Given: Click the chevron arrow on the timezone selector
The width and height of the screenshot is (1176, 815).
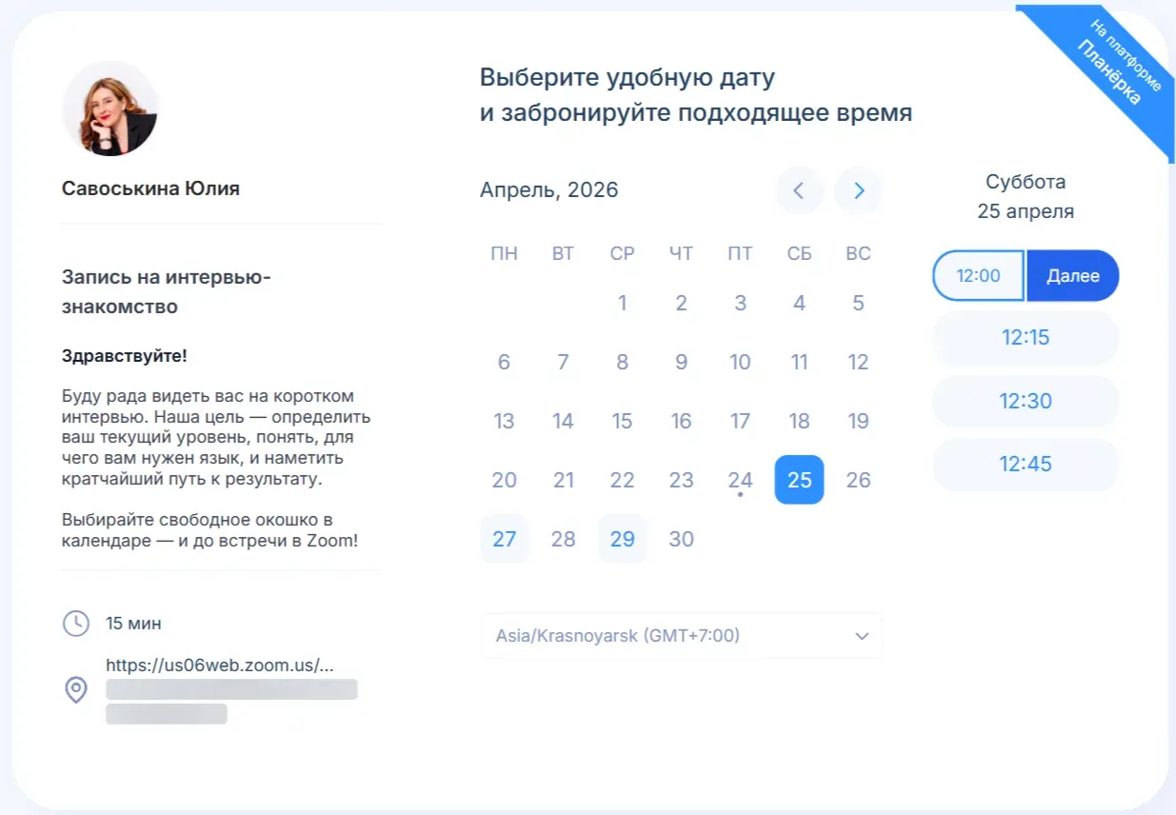Looking at the screenshot, I should 862,635.
